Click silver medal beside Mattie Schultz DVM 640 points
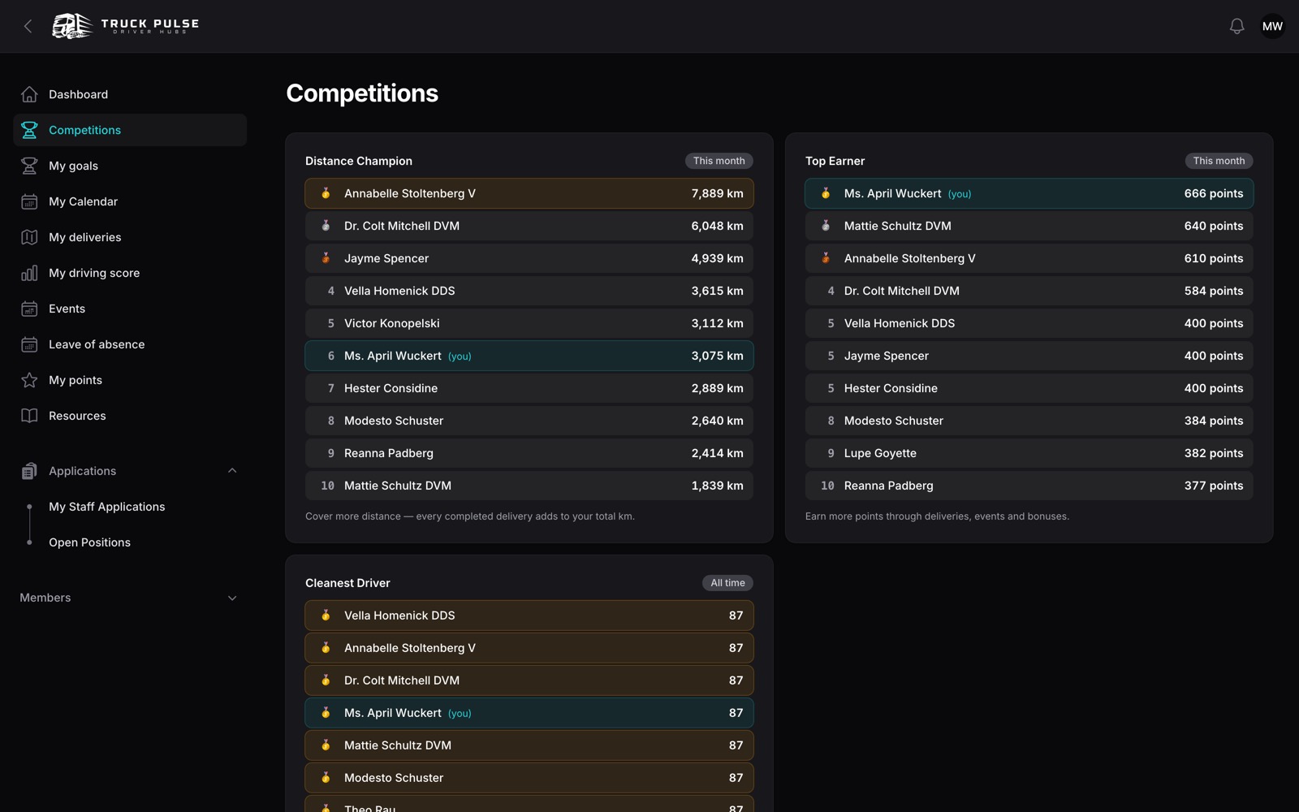 pyautogui.click(x=826, y=226)
